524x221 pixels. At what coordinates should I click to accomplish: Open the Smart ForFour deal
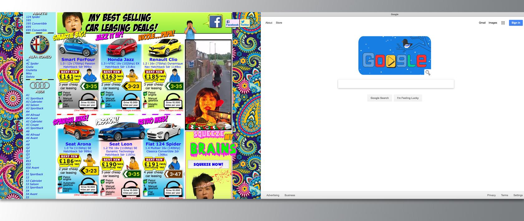pos(78,59)
